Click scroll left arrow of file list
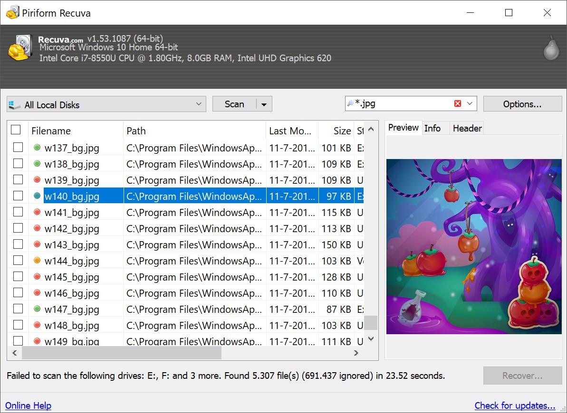The height and width of the screenshot is (413, 567). coord(14,353)
